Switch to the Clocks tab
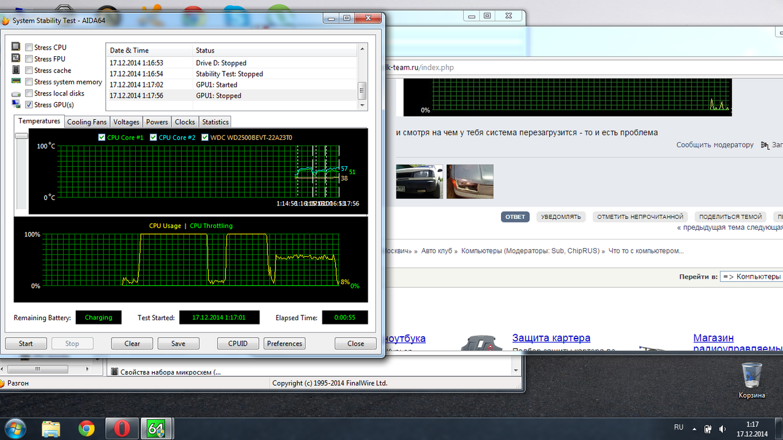 click(185, 122)
